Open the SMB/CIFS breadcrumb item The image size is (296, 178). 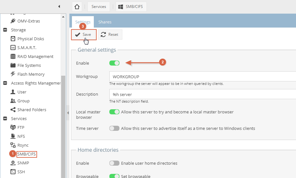131,7
